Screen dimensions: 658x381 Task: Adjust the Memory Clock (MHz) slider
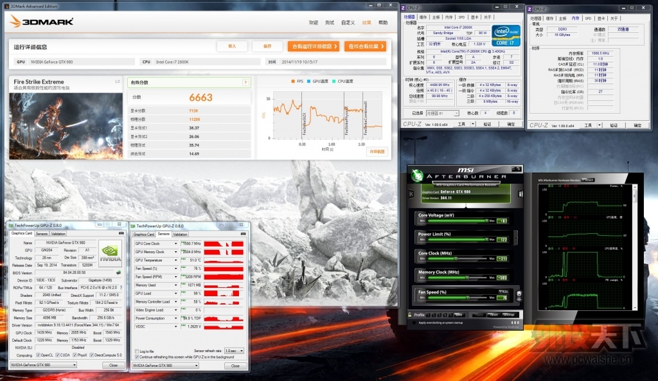tap(458, 278)
